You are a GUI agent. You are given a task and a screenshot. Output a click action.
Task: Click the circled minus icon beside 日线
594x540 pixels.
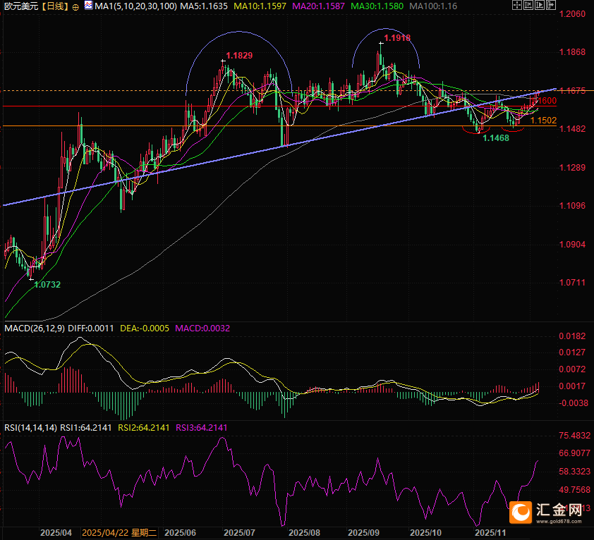75,6
